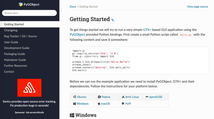Click the Docs breadcrumb link
This screenshot has width=214, height=119.
click(x=73, y=7)
